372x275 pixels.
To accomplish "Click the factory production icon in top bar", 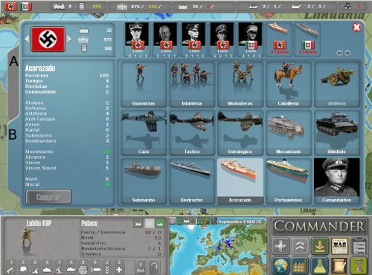I will point(182,7).
